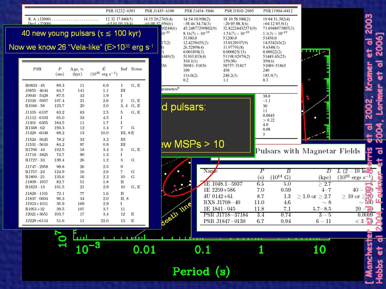Select the J1524-5625 row name
386x289 pixels.
point(37,139)
